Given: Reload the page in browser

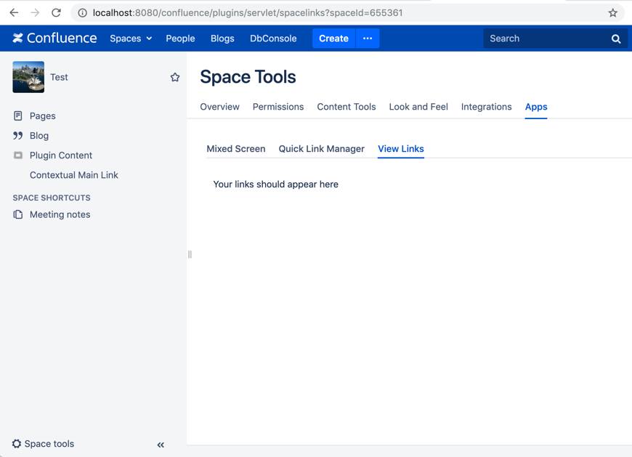Looking at the screenshot, I should 56,12.
